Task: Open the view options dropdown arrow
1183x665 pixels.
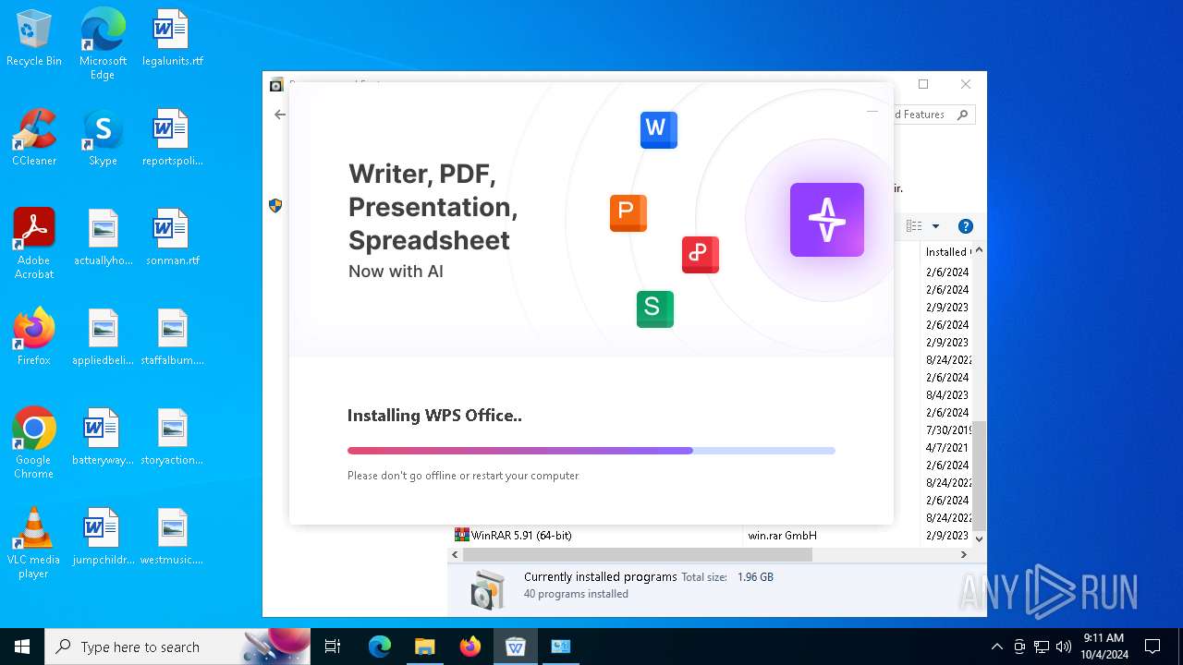Action: tap(935, 226)
